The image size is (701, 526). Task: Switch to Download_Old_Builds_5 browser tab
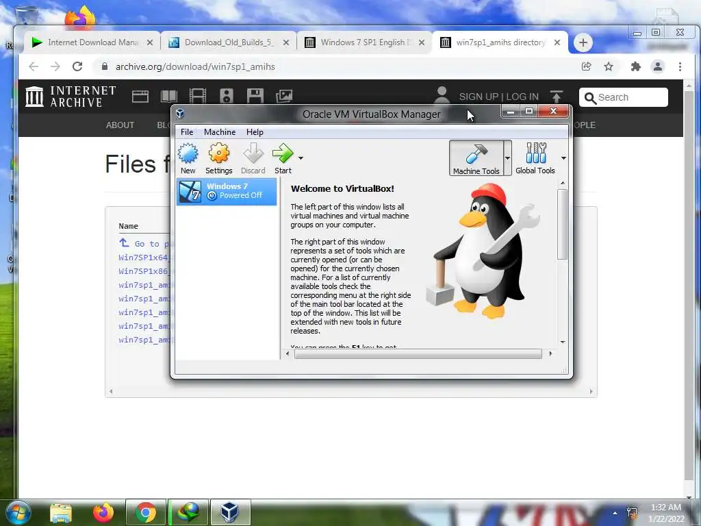pyautogui.click(x=228, y=42)
